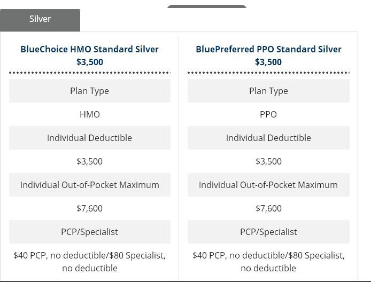The height and width of the screenshot is (282, 371).
Task: Click $3,500 deductible value in BlueChoice HMO column
Action: [89, 161]
